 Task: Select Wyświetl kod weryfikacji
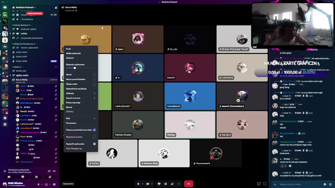click(x=81, y=89)
